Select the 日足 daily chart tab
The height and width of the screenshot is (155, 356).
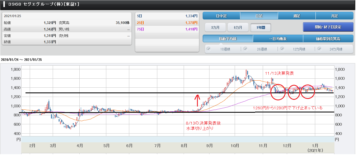tap(259, 16)
